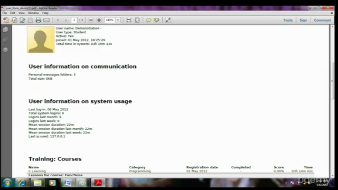Open the Comment pane
This screenshot has width=338, height=190.
tap(323, 20)
